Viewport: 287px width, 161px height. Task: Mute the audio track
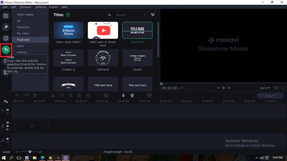[8, 139]
